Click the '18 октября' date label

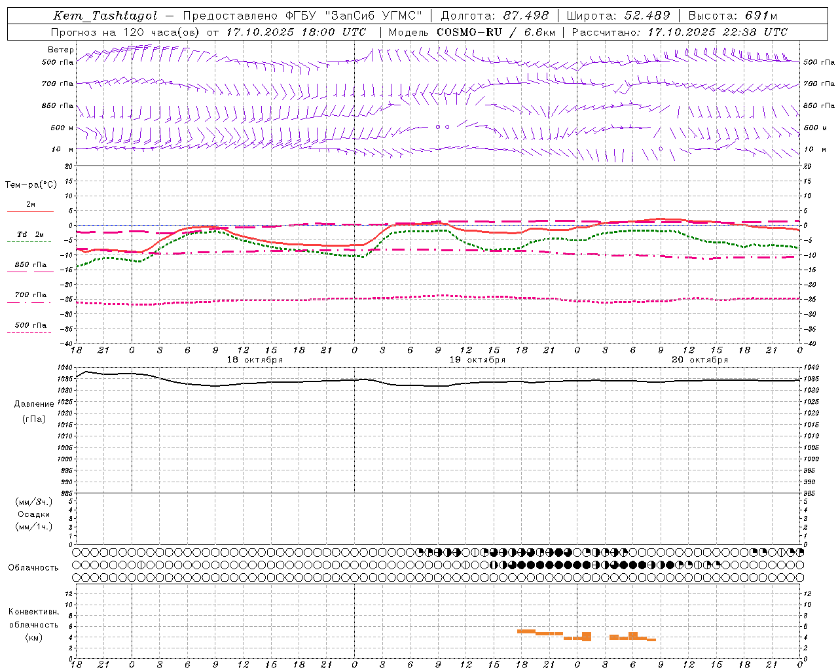pos(255,360)
